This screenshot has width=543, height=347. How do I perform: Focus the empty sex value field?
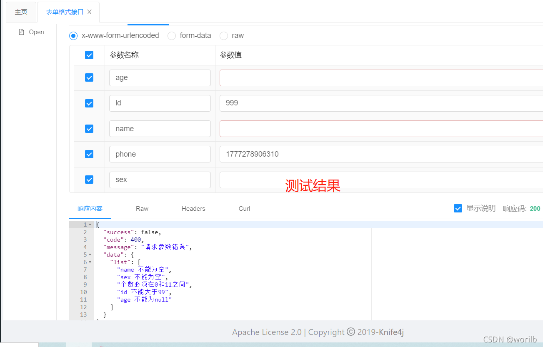pyautogui.click(x=381, y=180)
